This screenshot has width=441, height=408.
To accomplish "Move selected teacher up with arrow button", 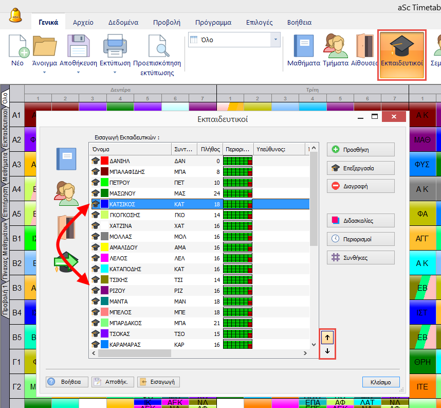I will click(x=327, y=338).
